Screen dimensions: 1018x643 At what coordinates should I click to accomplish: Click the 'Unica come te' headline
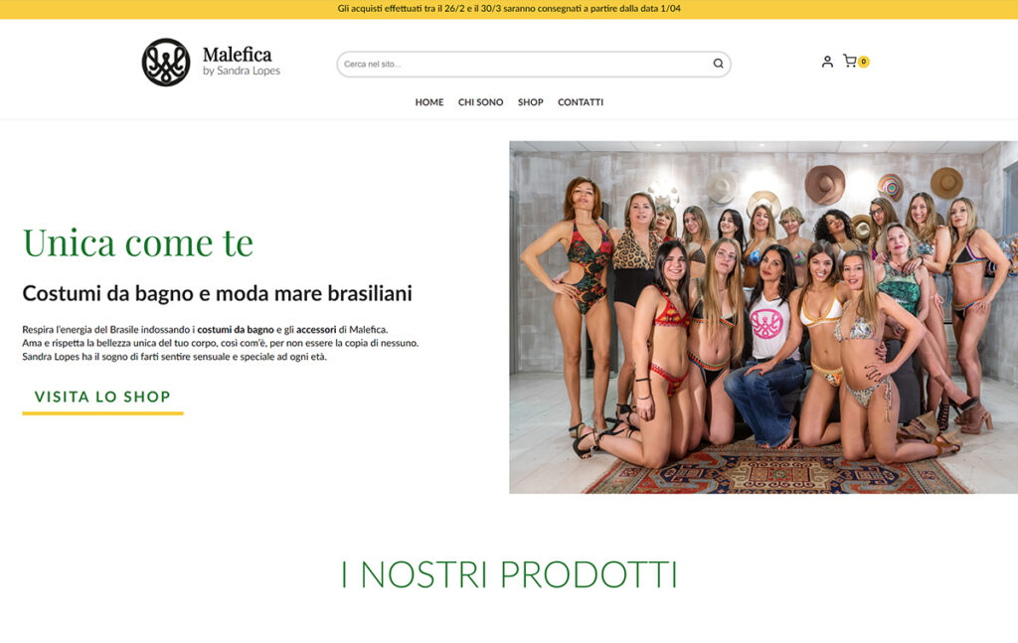point(137,242)
